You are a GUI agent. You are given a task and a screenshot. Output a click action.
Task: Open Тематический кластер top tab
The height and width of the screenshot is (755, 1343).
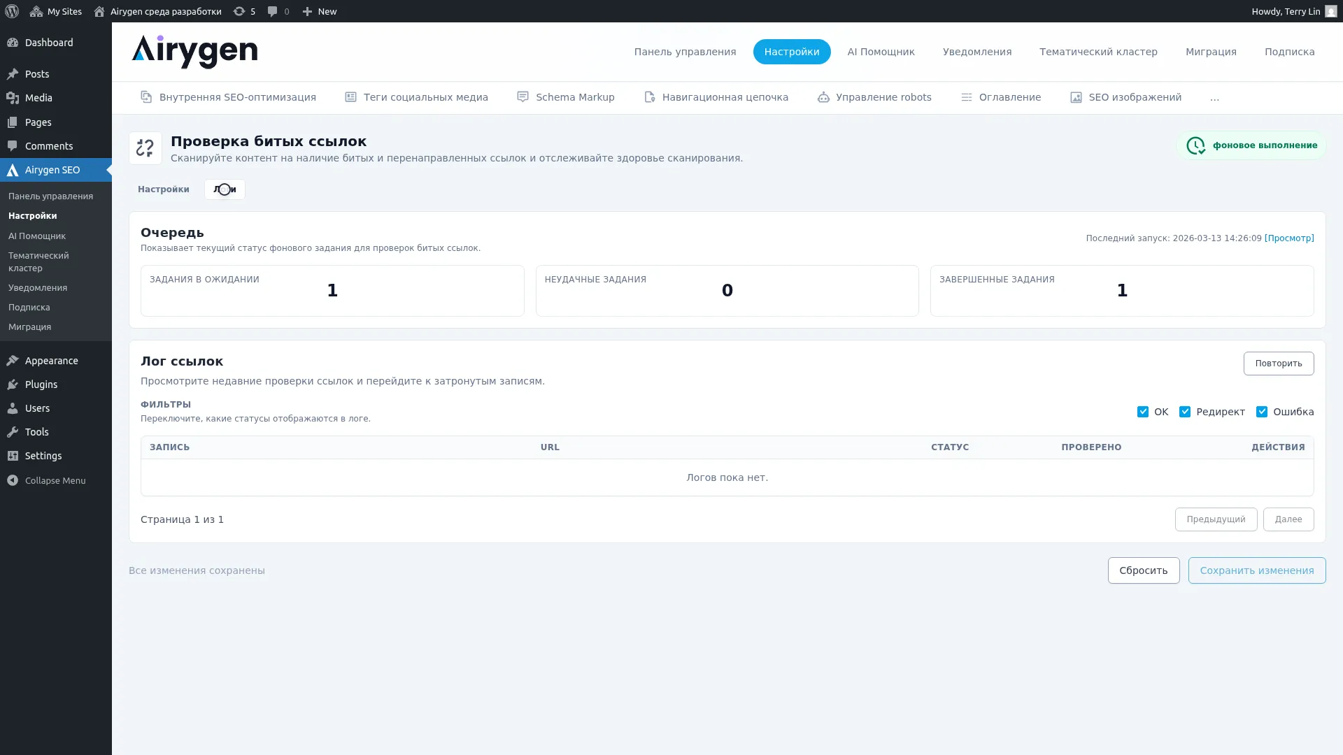1098,52
